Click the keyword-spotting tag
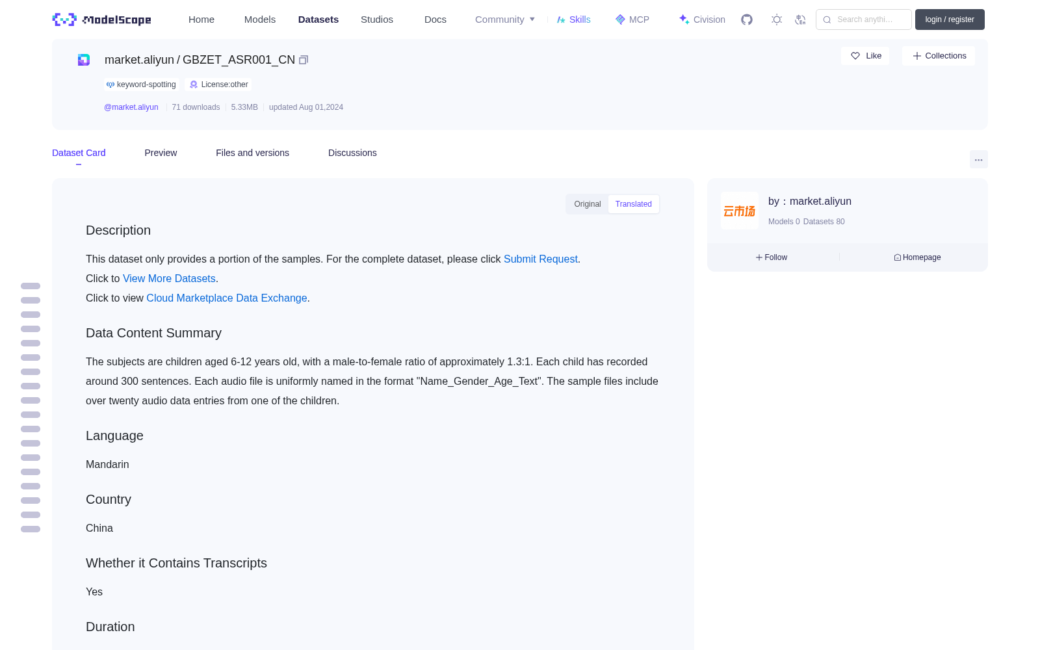This screenshot has height=650, width=1040. pos(142,84)
